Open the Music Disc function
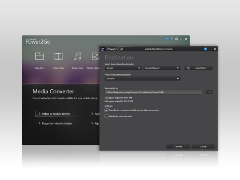240x180 pixels. pos(77,61)
